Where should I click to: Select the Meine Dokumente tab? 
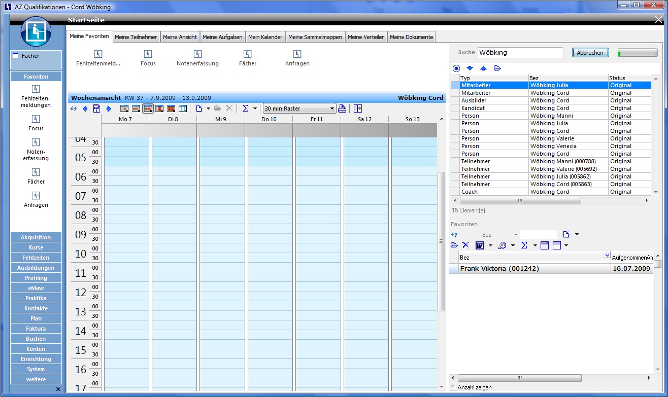pyautogui.click(x=411, y=37)
